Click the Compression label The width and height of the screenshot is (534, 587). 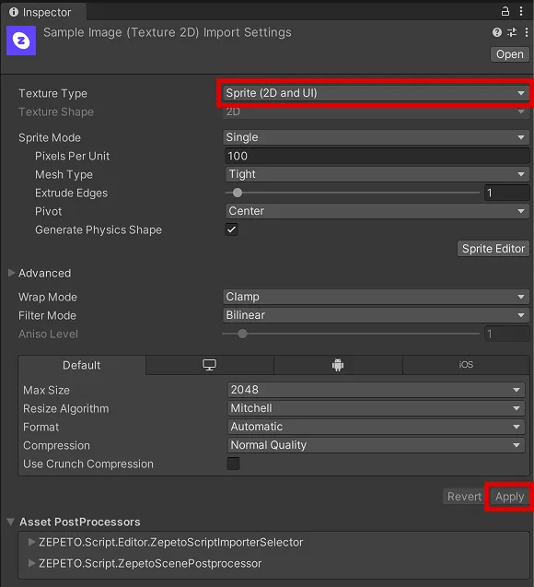click(x=56, y=445)
